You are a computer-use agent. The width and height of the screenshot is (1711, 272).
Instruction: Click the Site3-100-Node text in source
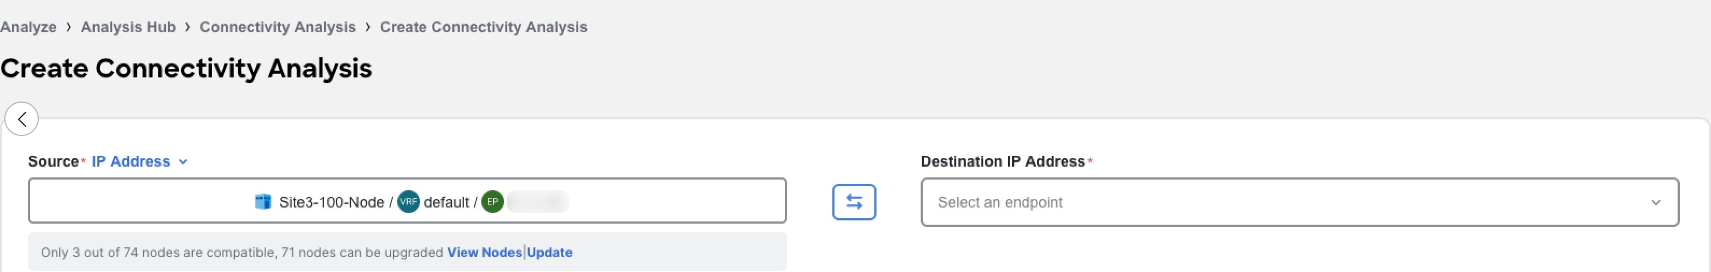click(x=332, y=202)
